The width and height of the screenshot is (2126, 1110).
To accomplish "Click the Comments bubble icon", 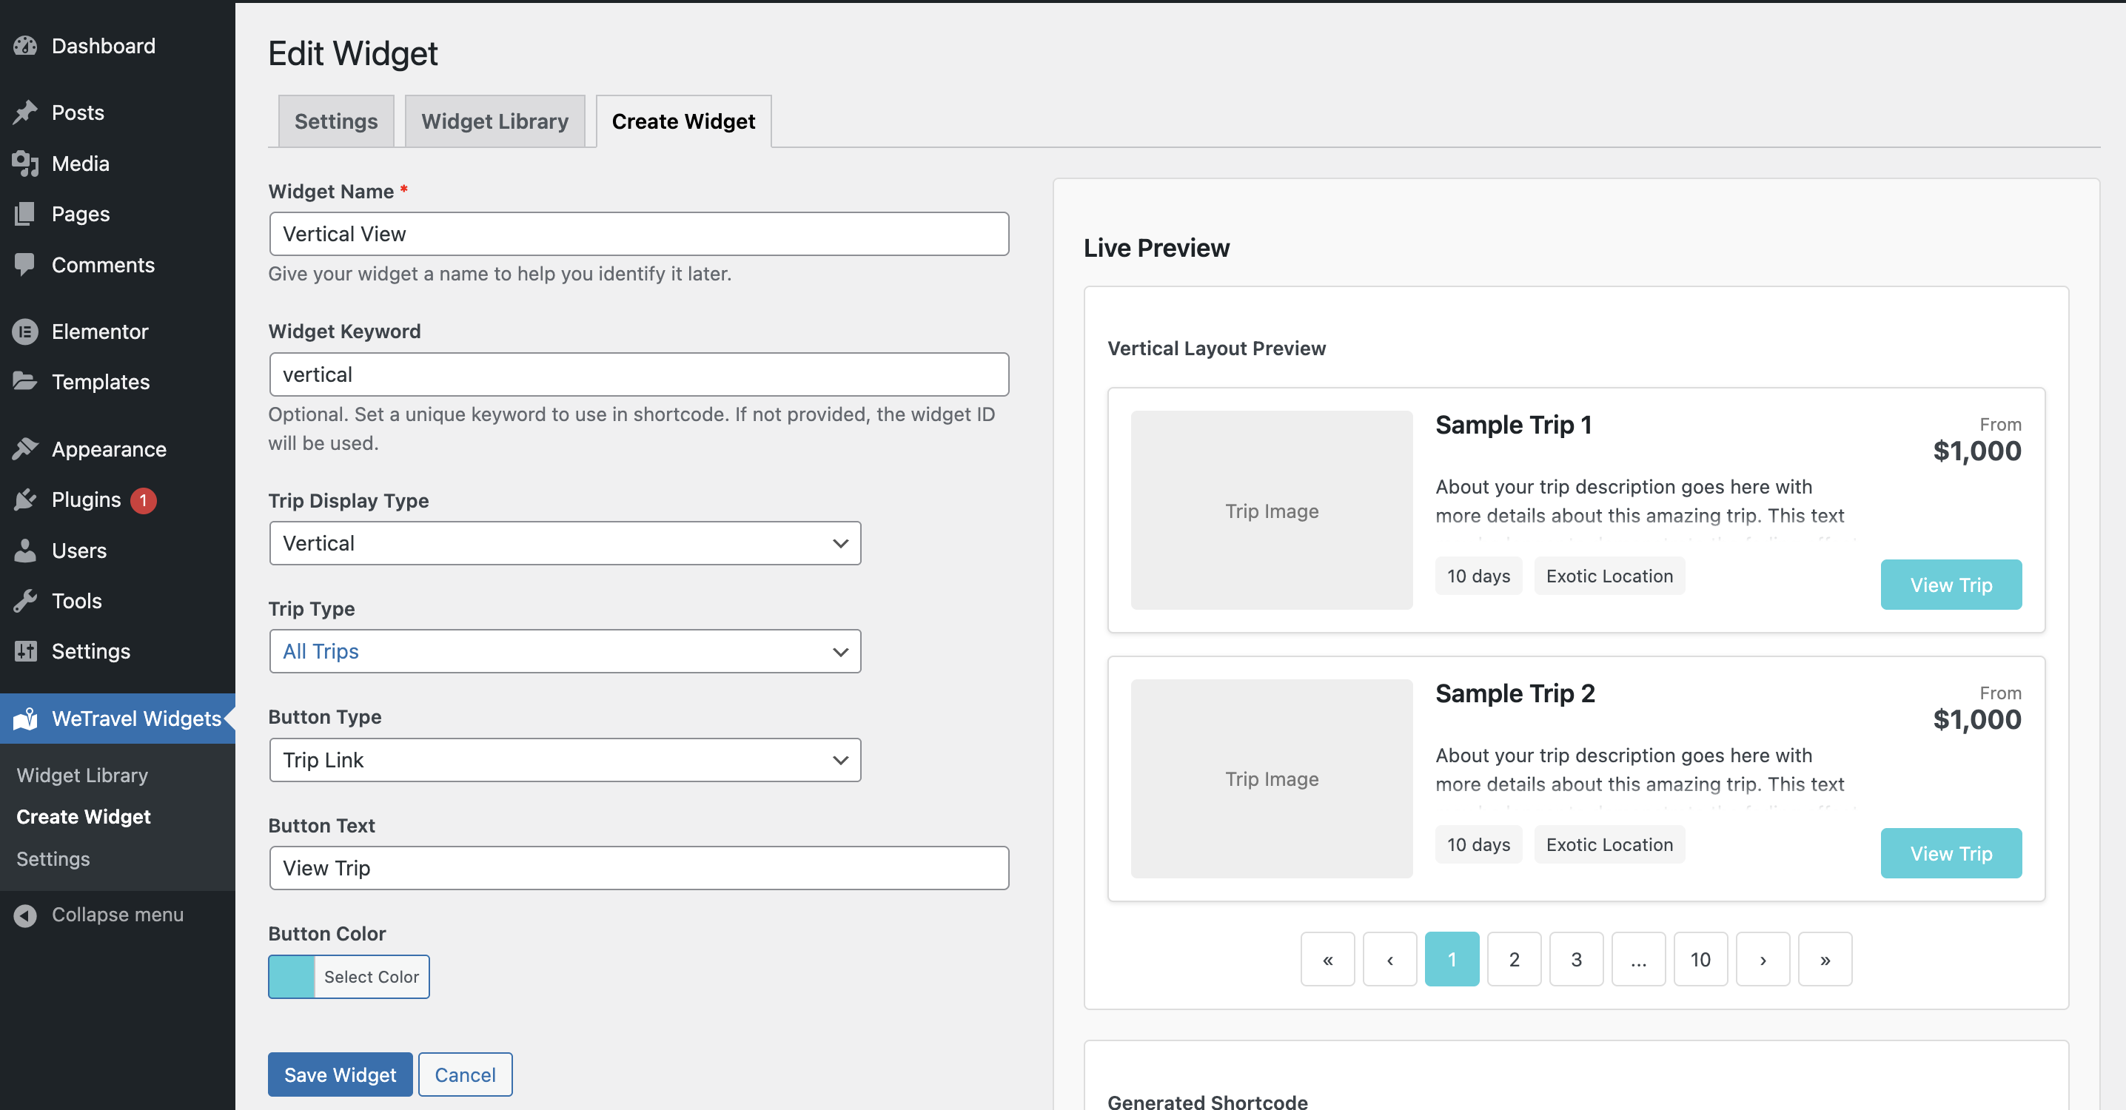I will pos(26,264).
